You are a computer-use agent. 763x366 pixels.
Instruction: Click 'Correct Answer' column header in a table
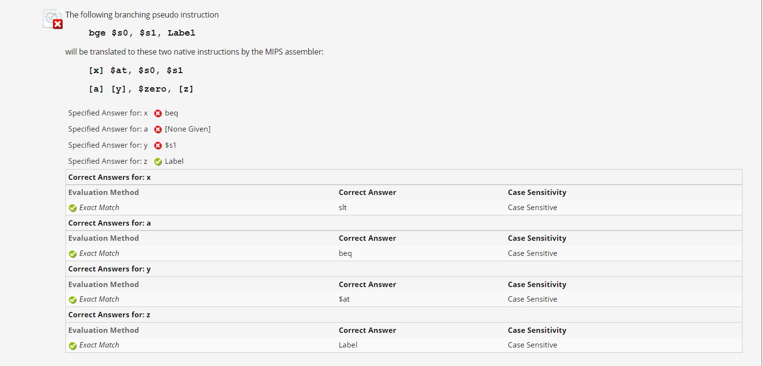(367, 238)
